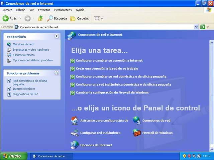Collapse the Vea también panel chevron

coord(57,36)
